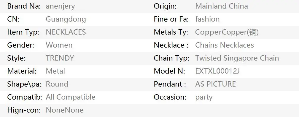Image resolution: width=299 pixels, height=117 pixels.
Task: Click the Hign-con: label
Action: (x=24, y=110)
